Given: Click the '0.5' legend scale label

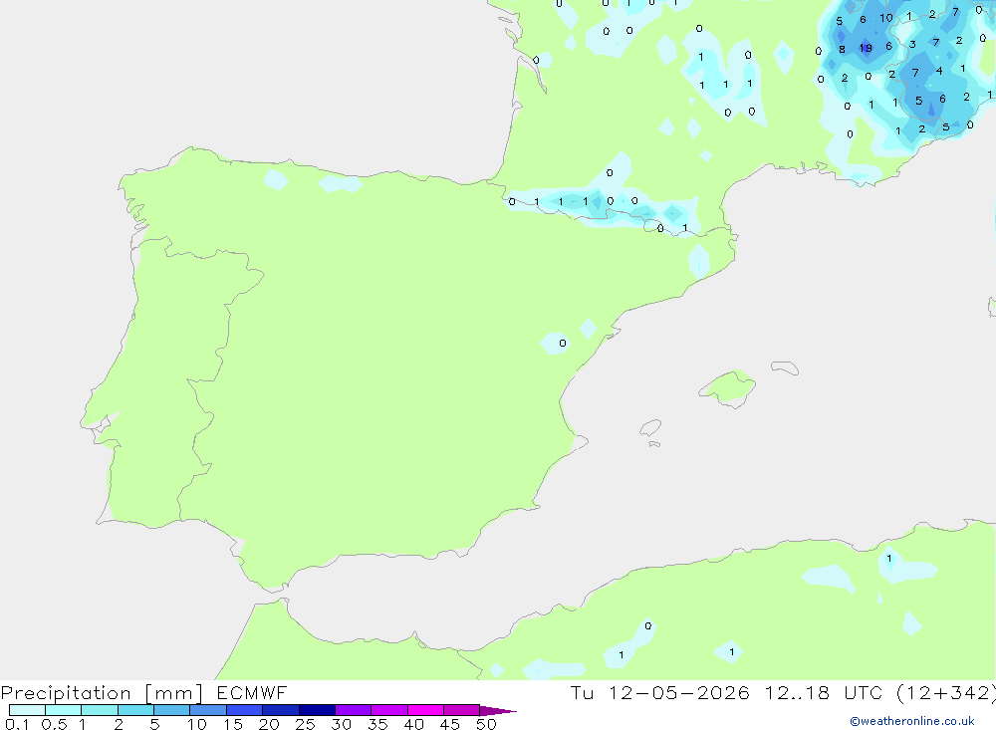Looking at the screenshot, I should tap(54, 724).
